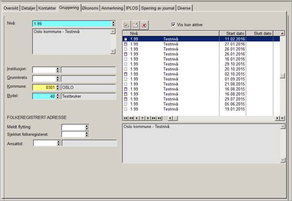Uncheck Vis kun aktive checkbox

coord(173,25)
